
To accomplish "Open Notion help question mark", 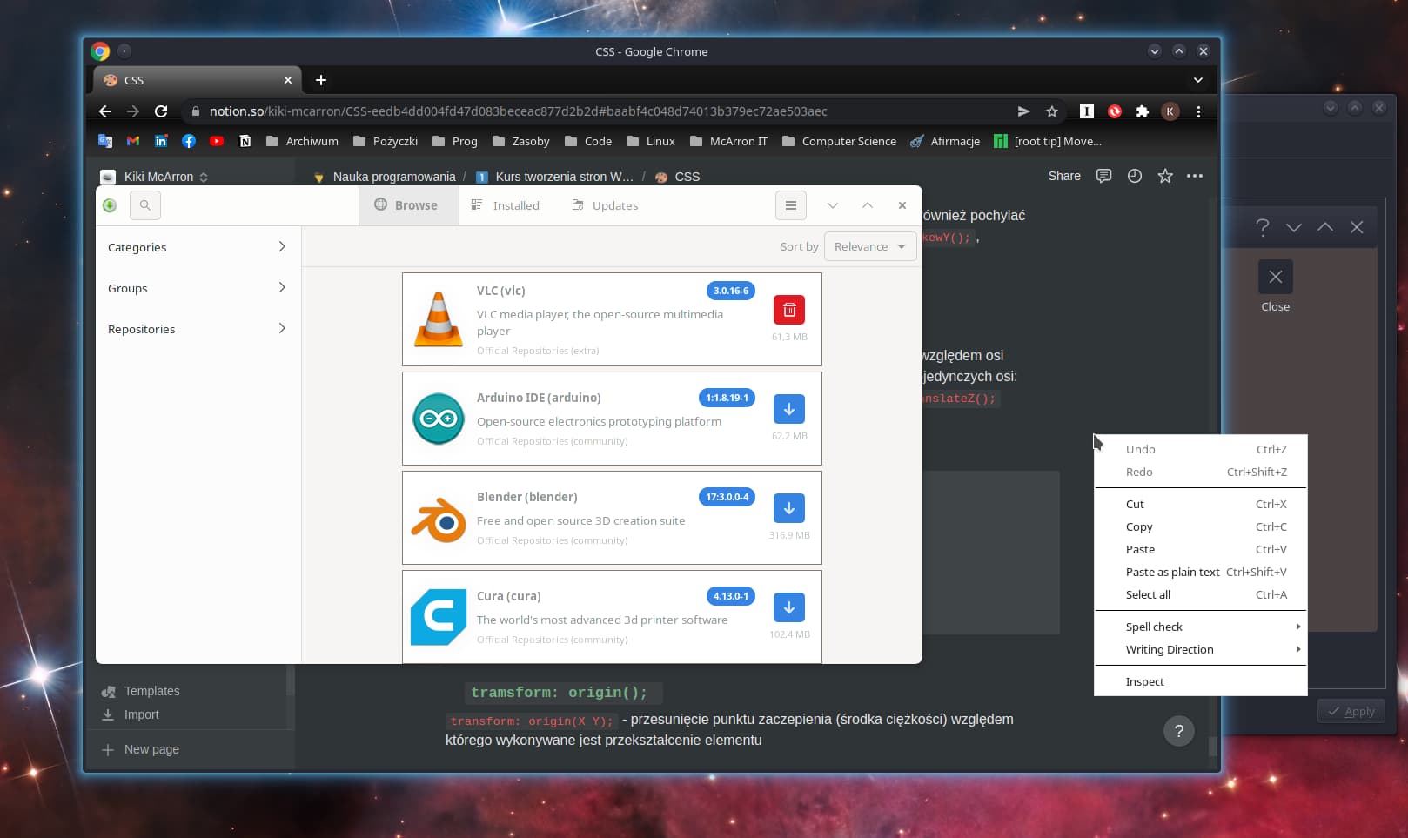I will (1179, 731).
